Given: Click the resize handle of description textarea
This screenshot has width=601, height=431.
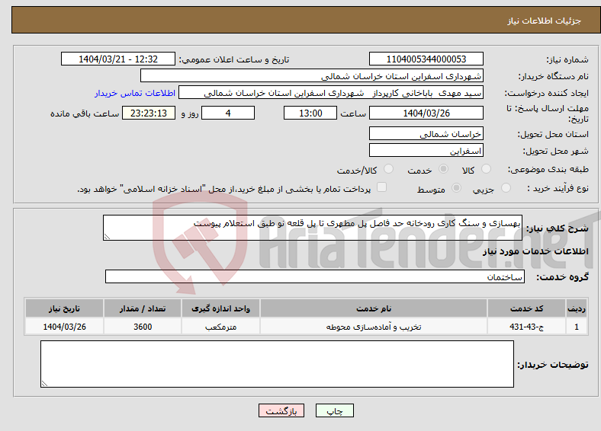Looking at the screenshot, I should coord(107,237).
